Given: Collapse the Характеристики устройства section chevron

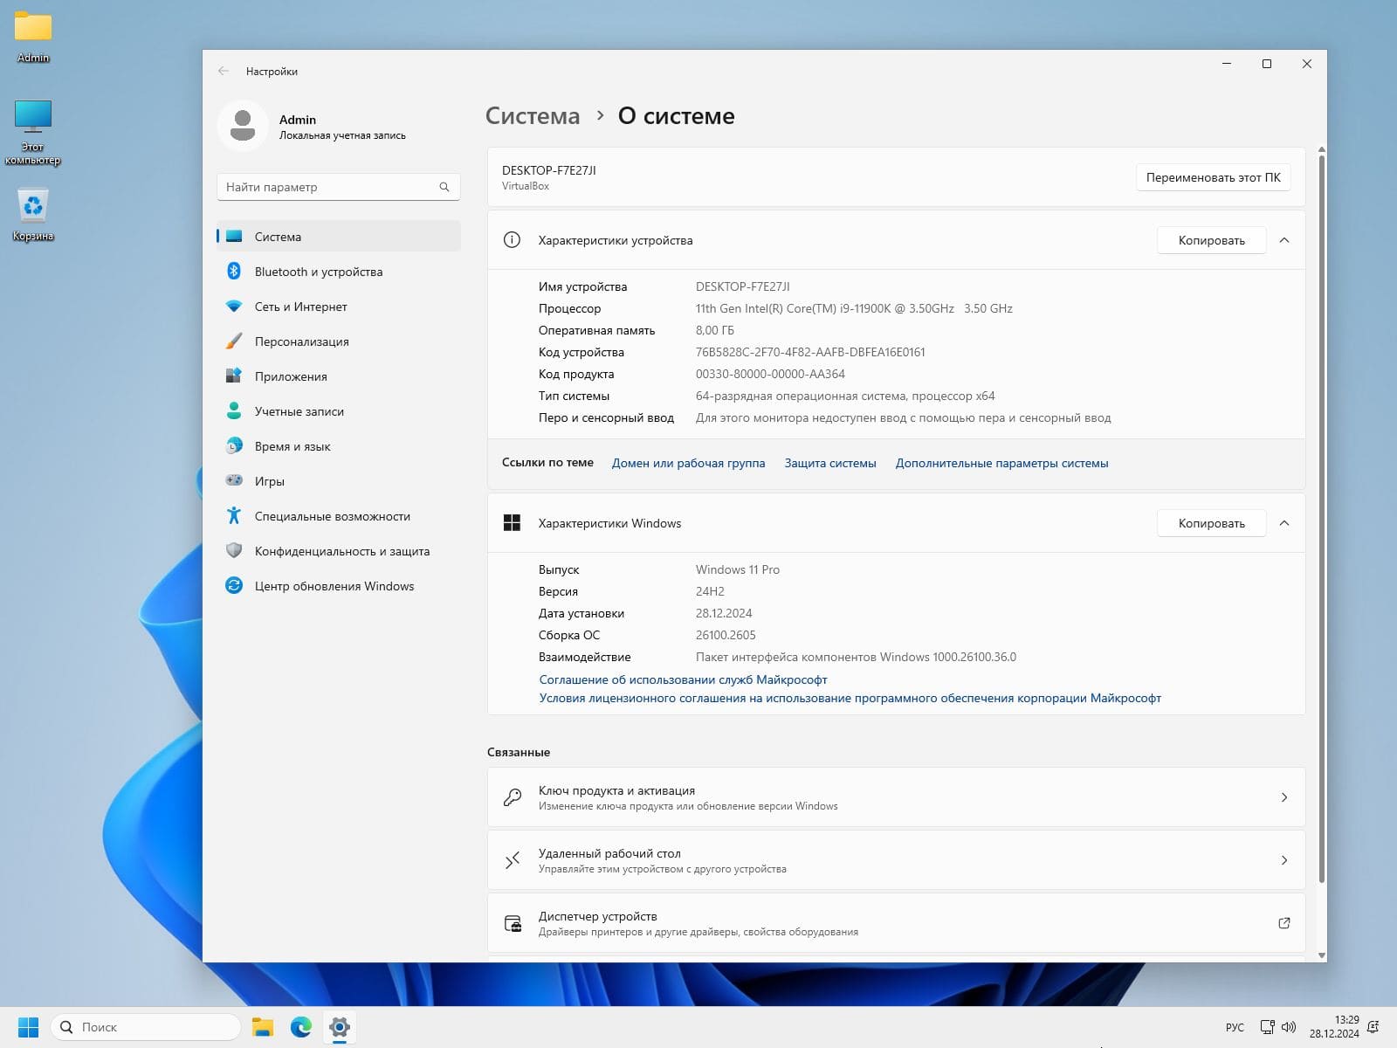Looking at the screenshot, I should coord(1284,240).
